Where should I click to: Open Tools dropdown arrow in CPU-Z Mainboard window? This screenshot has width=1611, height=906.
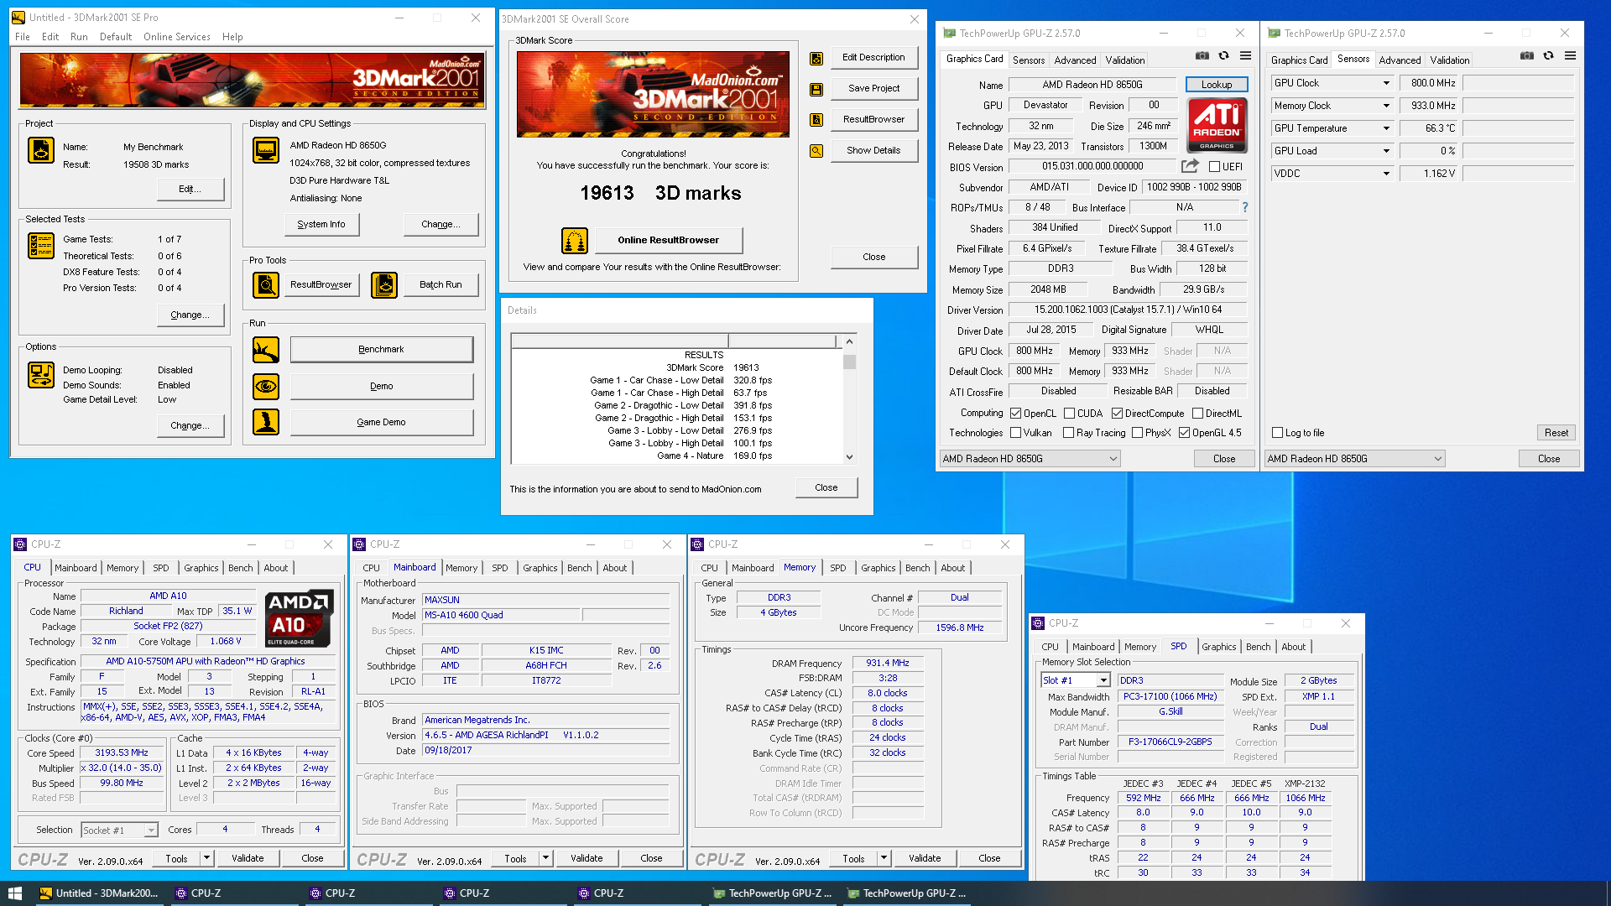(545, 858)
